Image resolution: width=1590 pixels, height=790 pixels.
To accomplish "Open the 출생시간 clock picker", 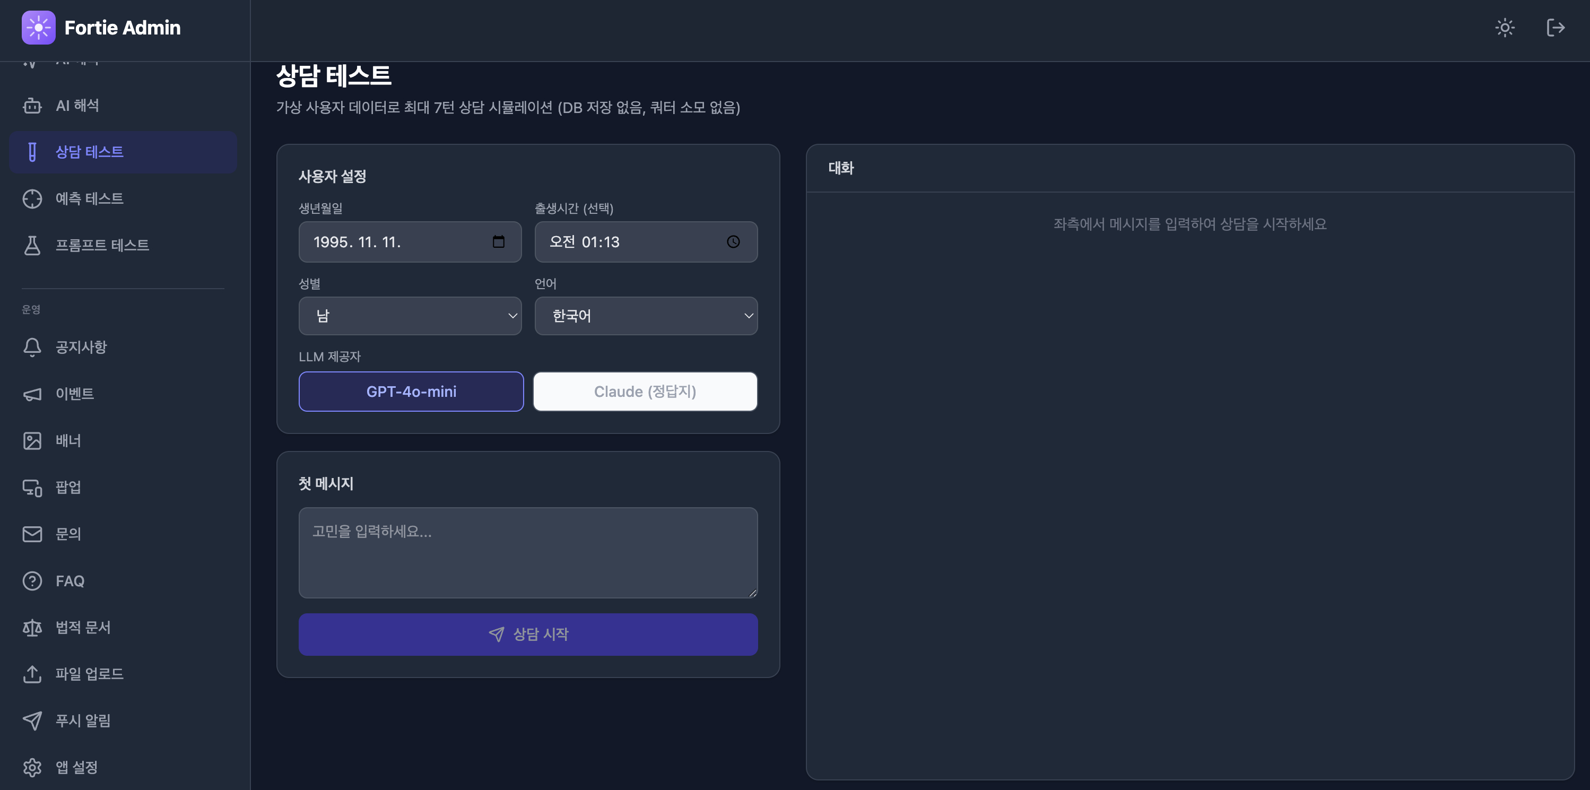I will point(734,242).
